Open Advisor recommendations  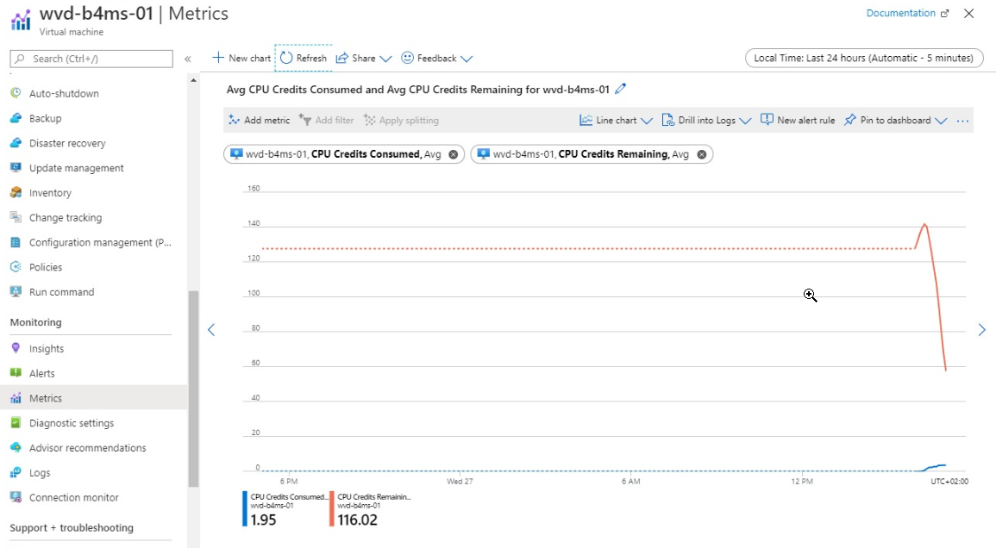tap(88, 447)
